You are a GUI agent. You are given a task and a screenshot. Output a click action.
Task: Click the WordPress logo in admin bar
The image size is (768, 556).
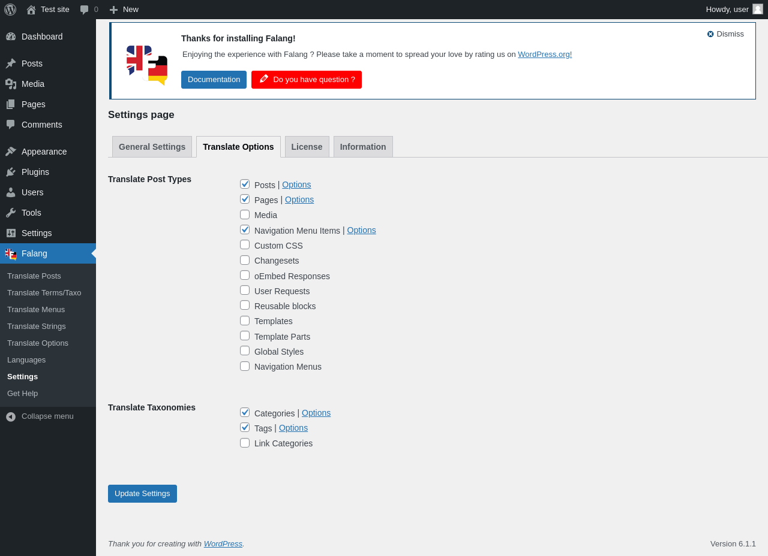pyautogui.click(x=10, y=10)
